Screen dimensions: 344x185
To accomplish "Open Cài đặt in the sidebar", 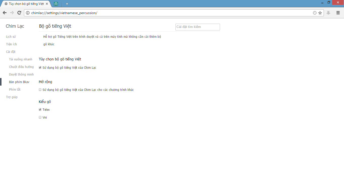I will (x=11, y=52).
